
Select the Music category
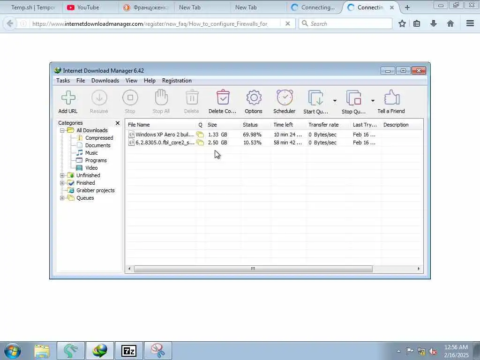91,153
